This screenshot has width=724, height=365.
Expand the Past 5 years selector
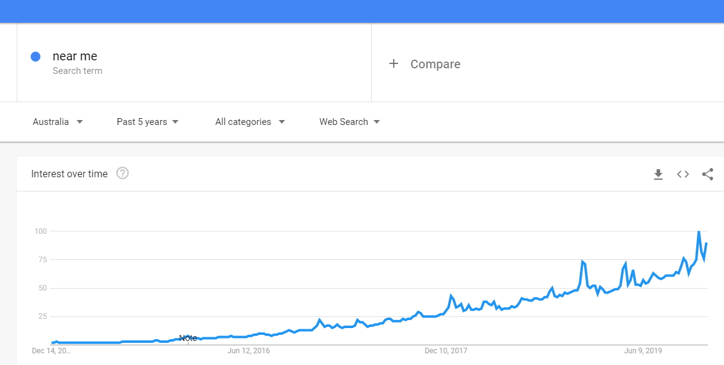tap(147, 122)
